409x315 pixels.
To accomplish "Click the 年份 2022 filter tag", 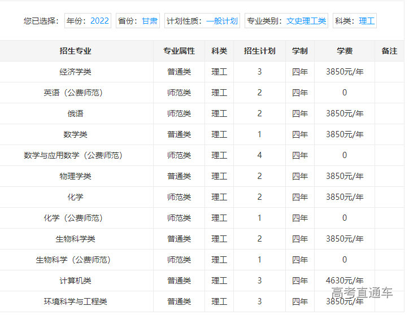I will coord(88,21).
